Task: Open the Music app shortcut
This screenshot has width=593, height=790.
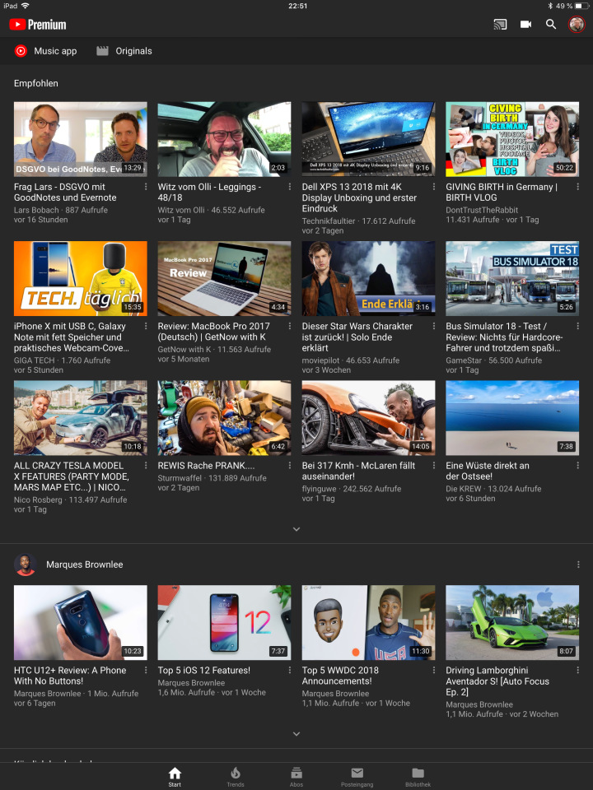Action: coord(45,51)
